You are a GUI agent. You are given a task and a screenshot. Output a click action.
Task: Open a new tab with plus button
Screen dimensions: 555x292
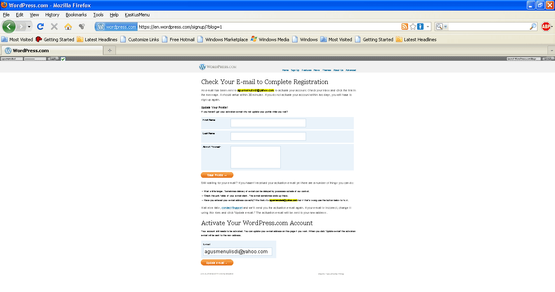pyautogui.click(x=109, y=50)
